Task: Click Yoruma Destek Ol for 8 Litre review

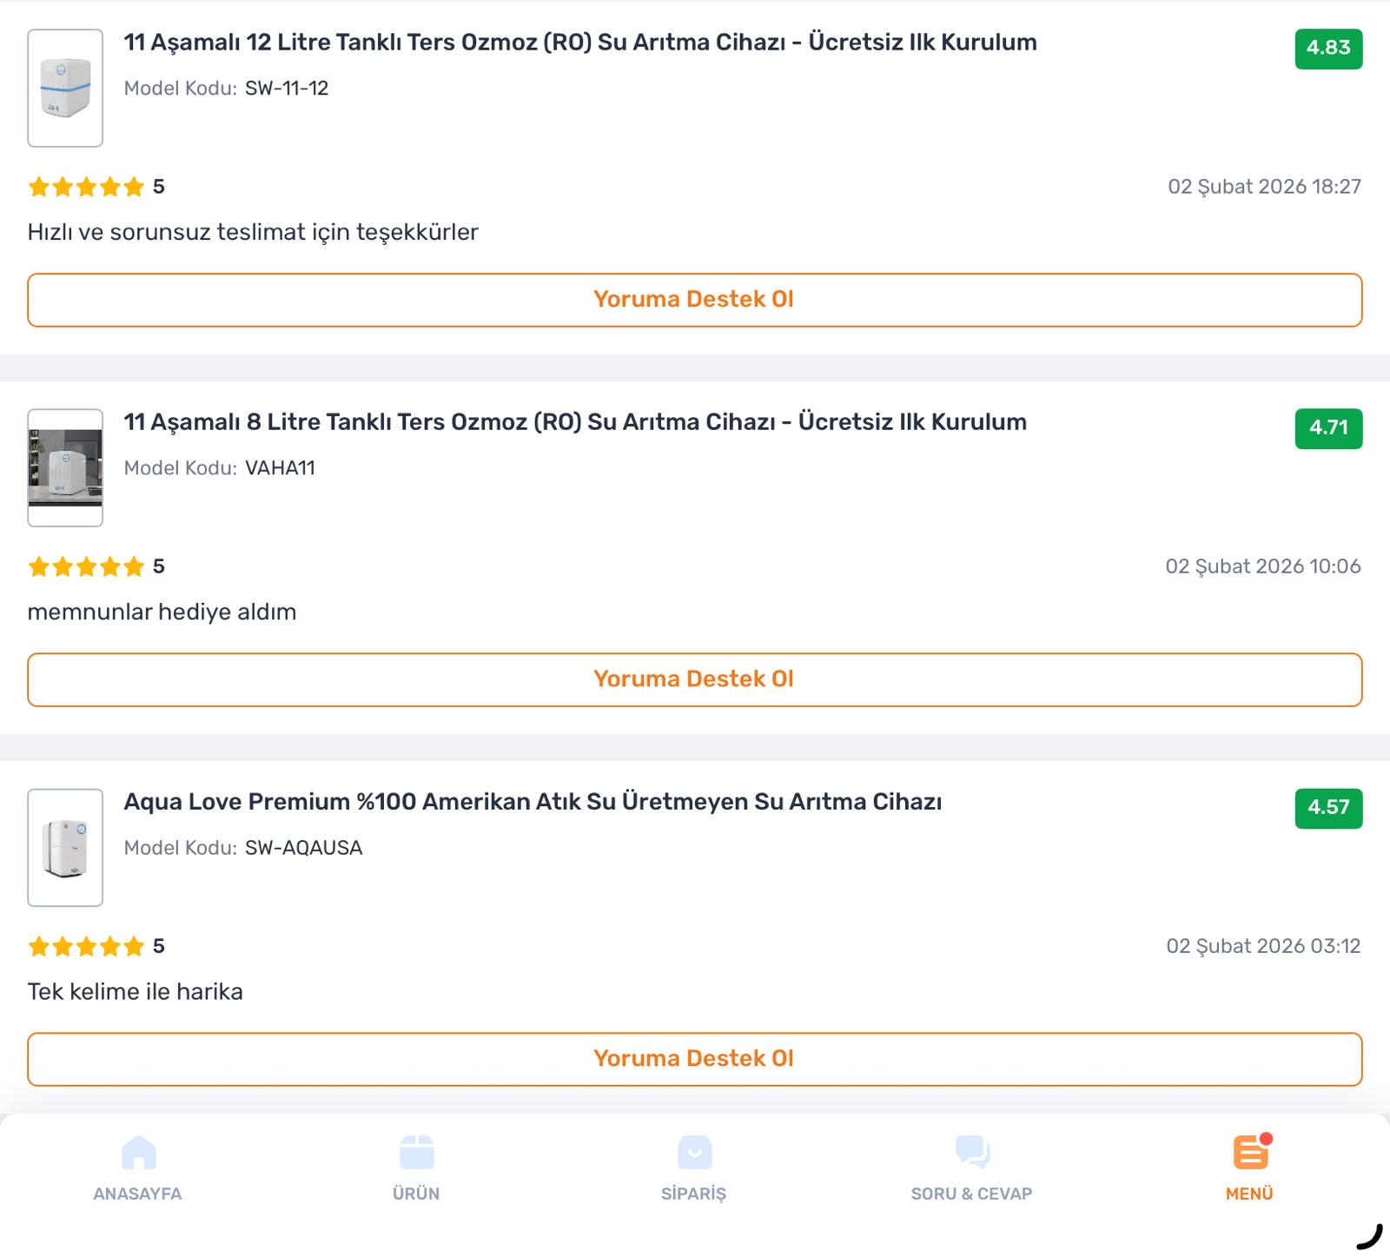Action: click(694, 679)
